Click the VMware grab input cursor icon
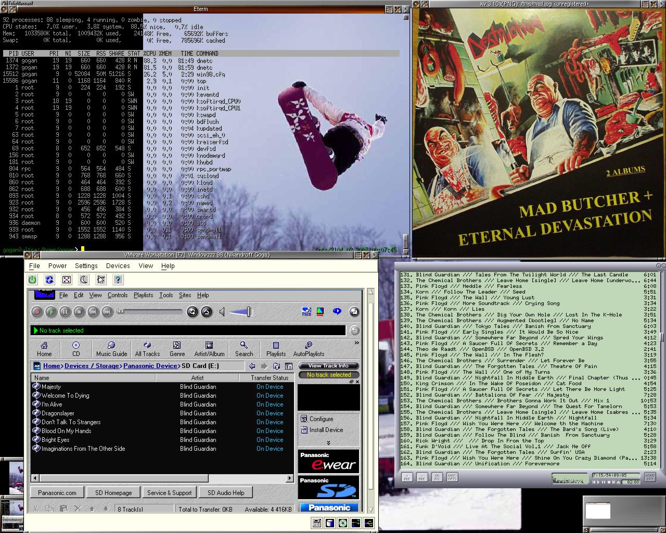 [101, 280]
